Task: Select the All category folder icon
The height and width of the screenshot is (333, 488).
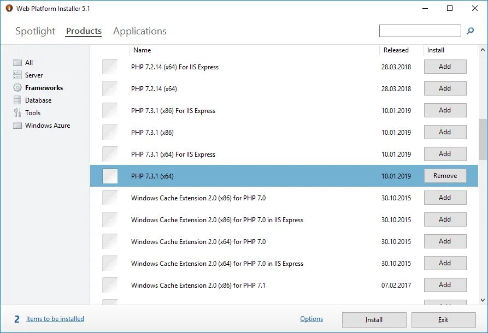Action: 17,62
